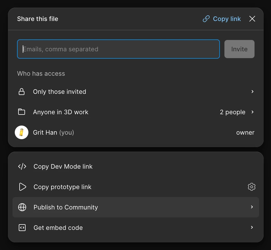
Task: Select Copy Dev Mode link
Action: (x=63, y=167)
